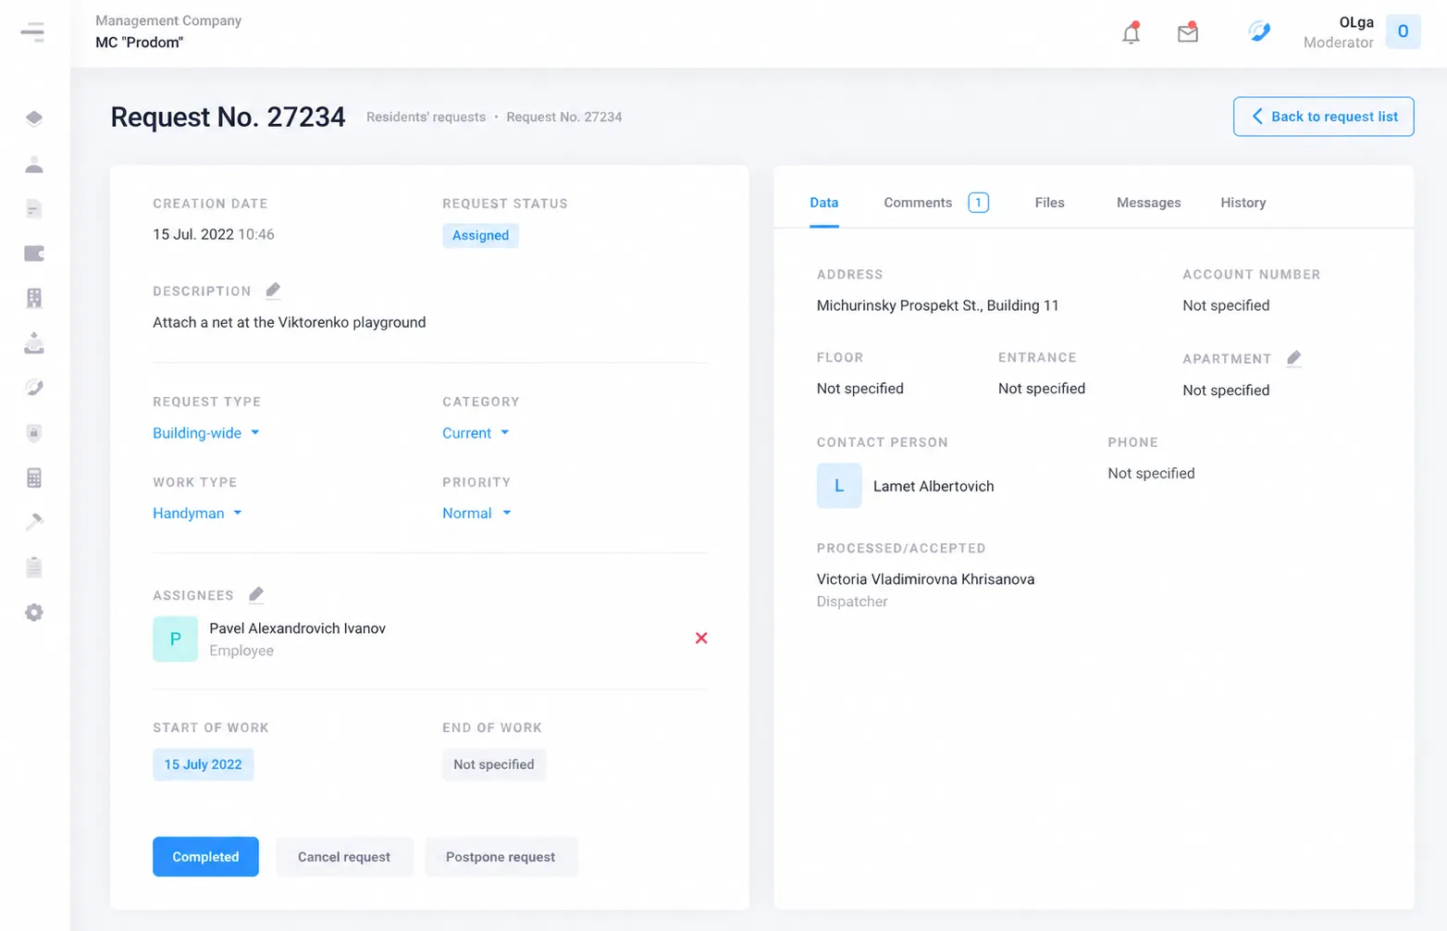The width and height of the screenshot is (1447, 931).
Task: Open the settings gear in the sidebar
Action: tap(34, 613)
